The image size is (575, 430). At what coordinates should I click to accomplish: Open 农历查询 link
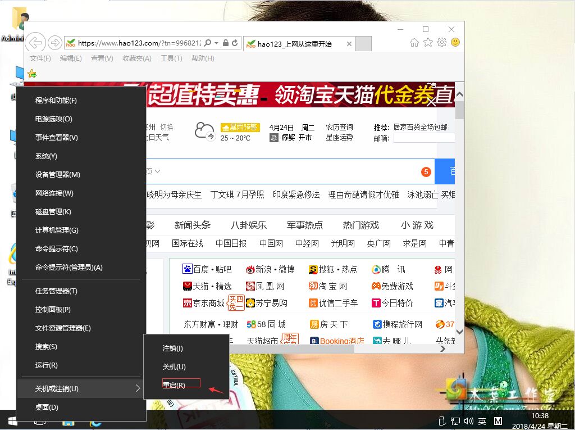point(339,127)
